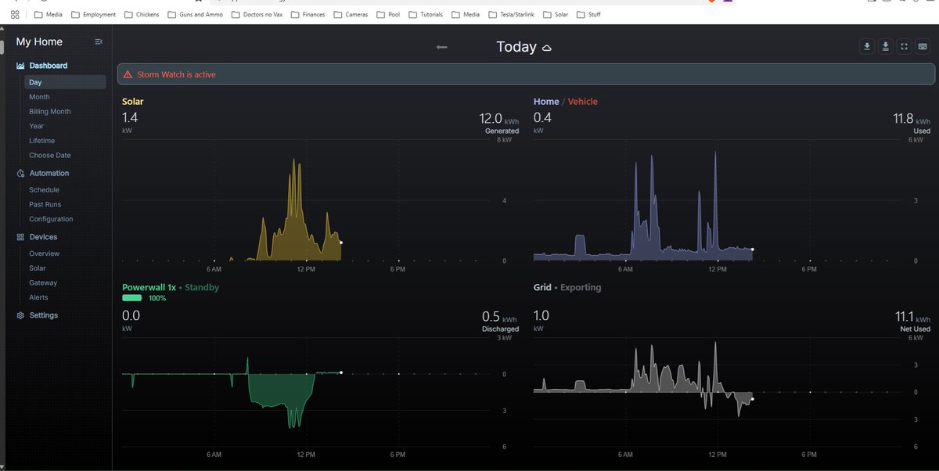
Task: Open the Solar bookmarks folder
Action: (556, 14)
